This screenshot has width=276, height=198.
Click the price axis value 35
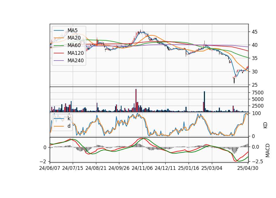coord(254,58)
